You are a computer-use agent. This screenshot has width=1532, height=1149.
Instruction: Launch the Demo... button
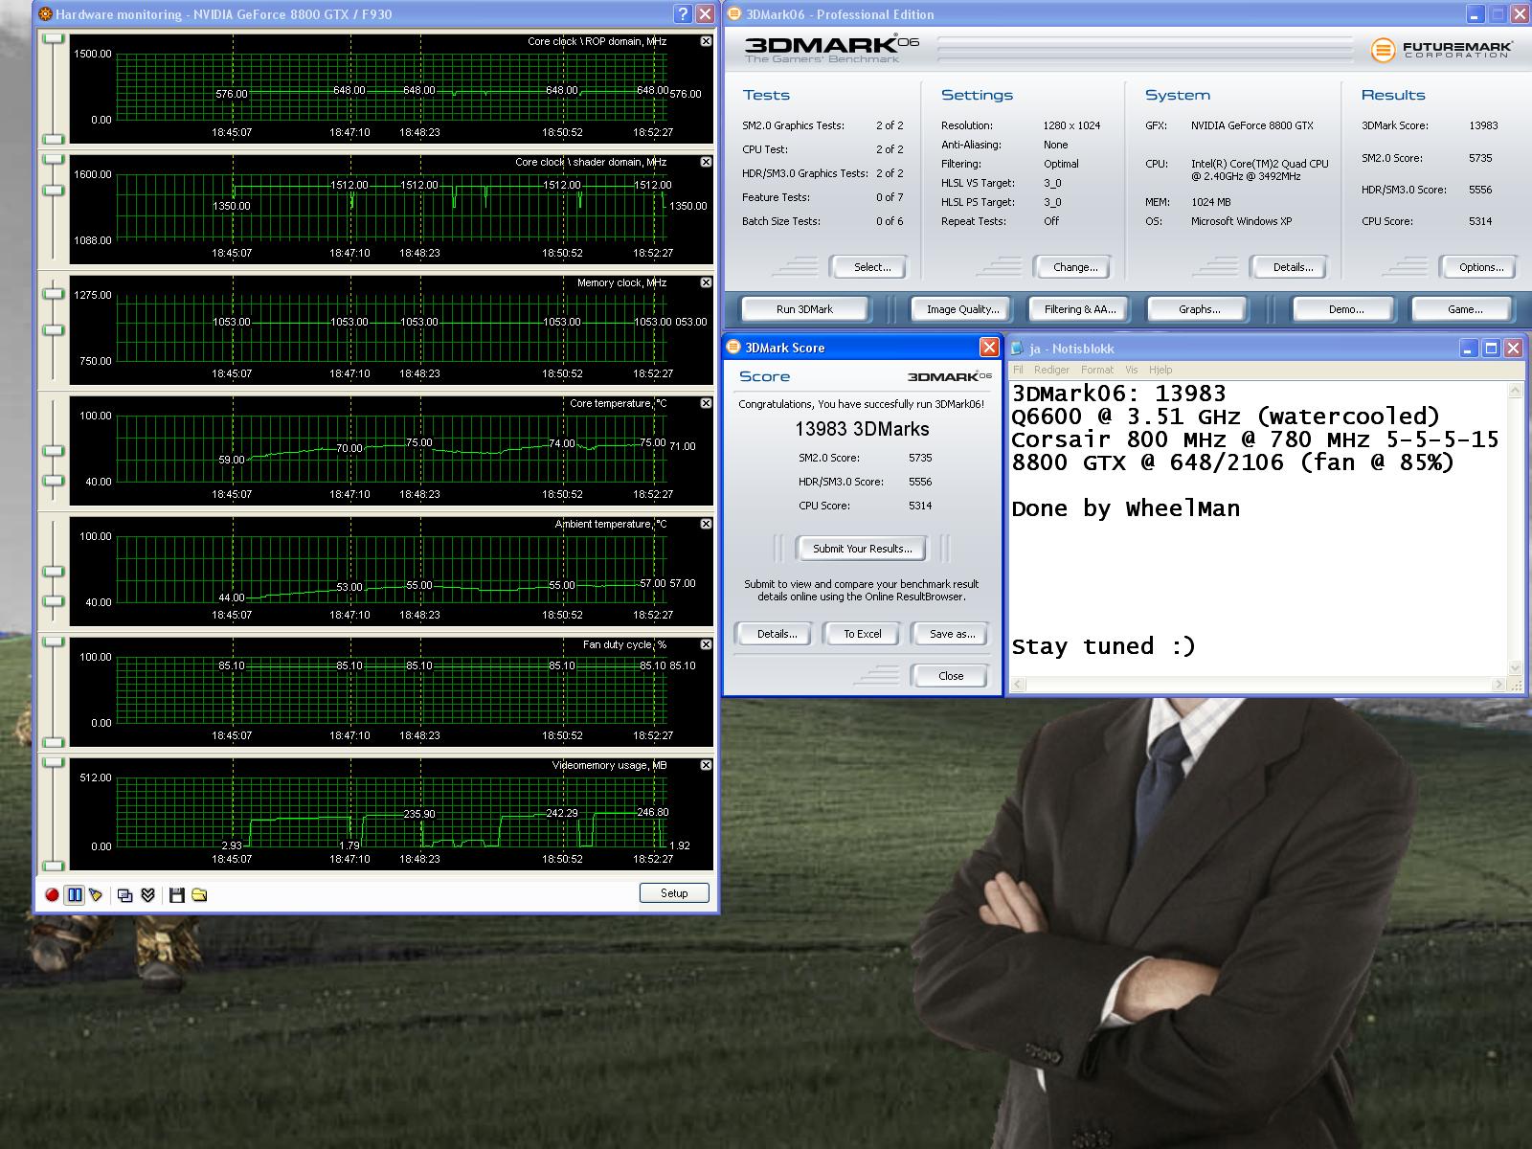point(1346,309)
